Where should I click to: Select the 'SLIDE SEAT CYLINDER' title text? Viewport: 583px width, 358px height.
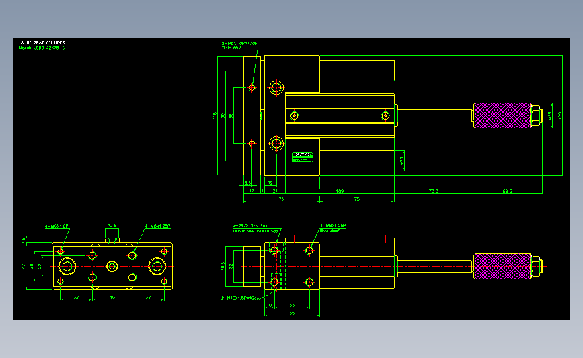[43, 43]
